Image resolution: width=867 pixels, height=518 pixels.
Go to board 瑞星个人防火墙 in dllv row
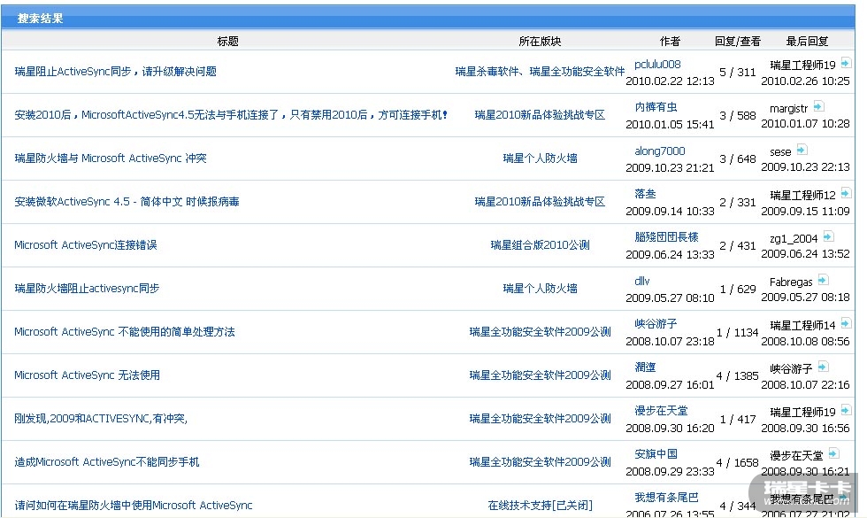pos(540,289)
